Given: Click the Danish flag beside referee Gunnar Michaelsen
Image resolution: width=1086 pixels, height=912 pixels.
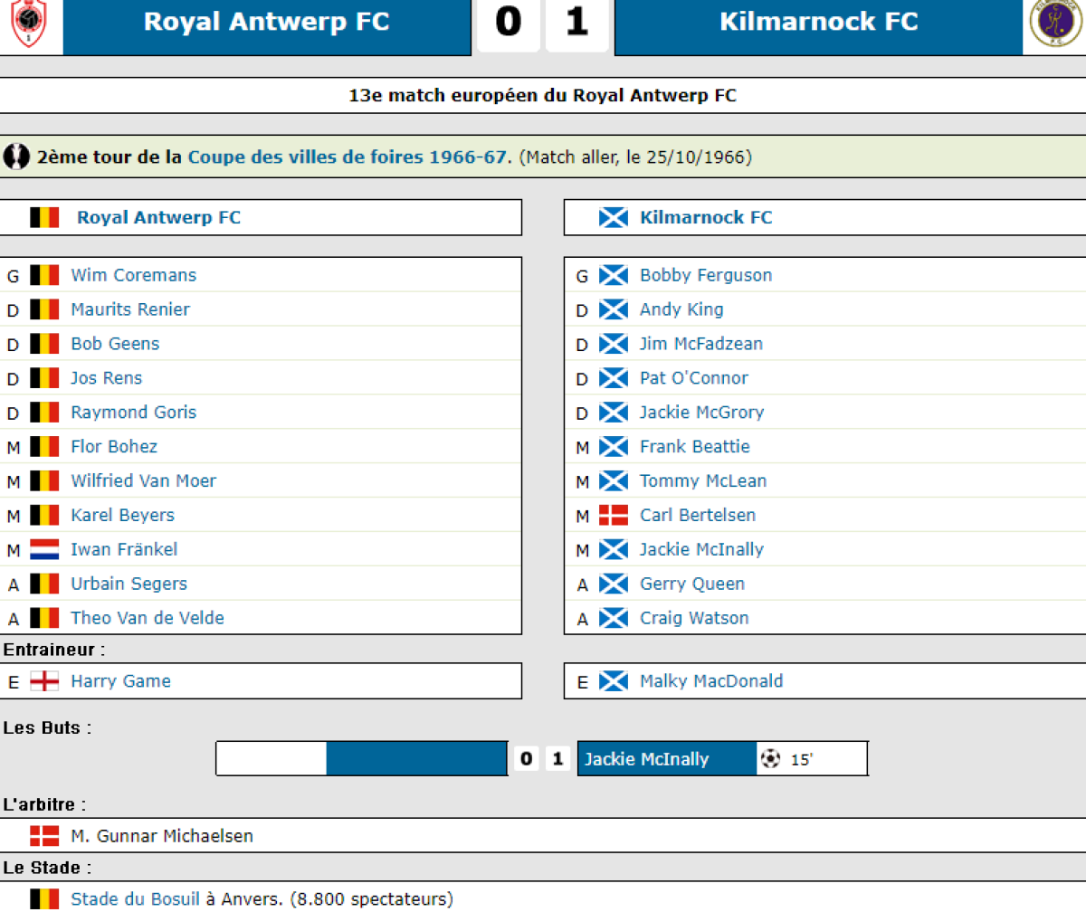Looking at the screenshot, I should pyautogui.click(x=44, y=836).
